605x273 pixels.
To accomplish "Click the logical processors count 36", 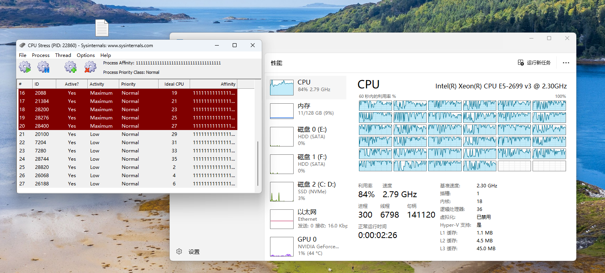I will [479, 209].
